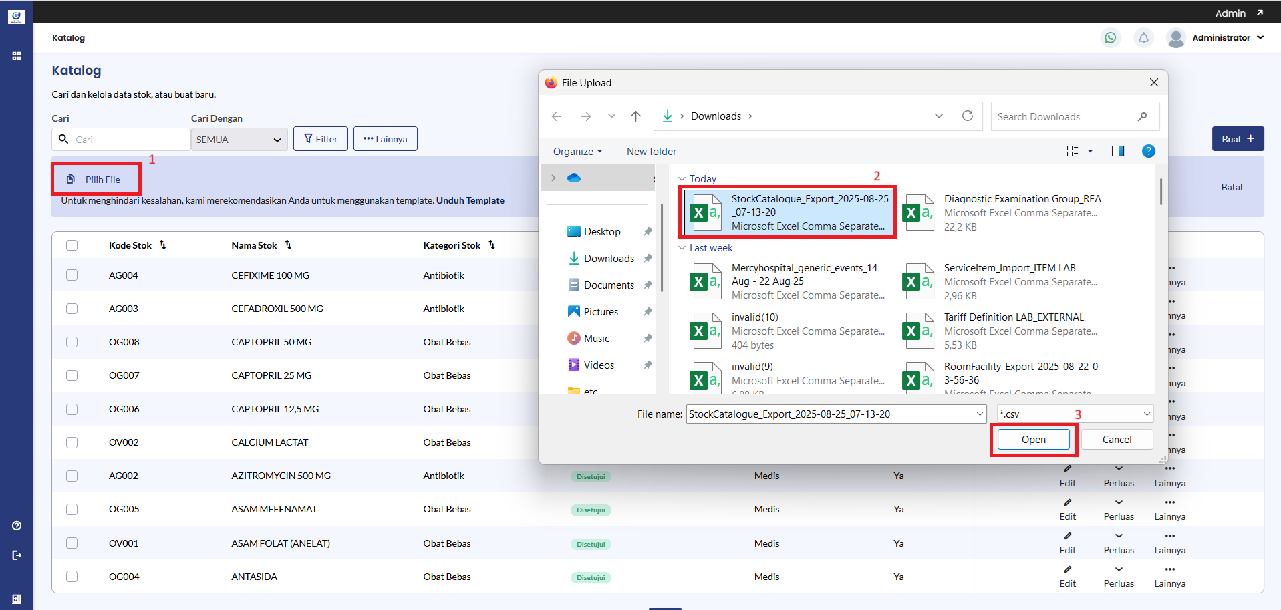Open the notification bell
This screenshot has width=1281, height=610.
(x=1143, y=38)
